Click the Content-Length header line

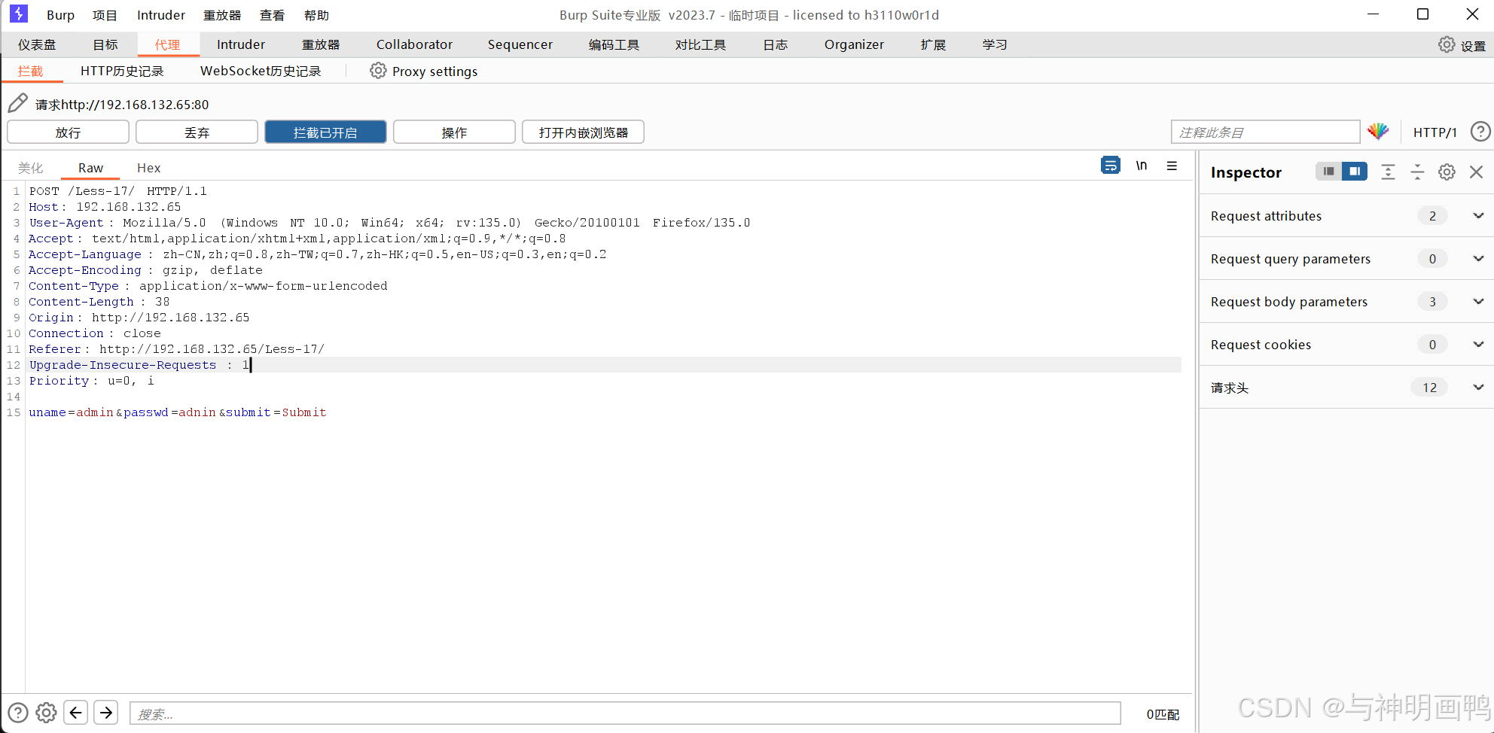pyautogui.click(x=99, y=302)
